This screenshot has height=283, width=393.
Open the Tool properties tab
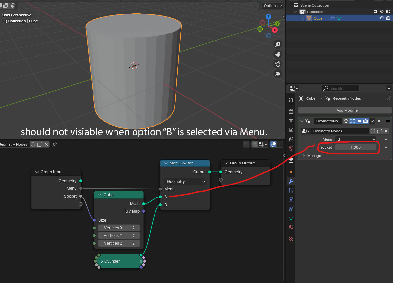point(291,100)
